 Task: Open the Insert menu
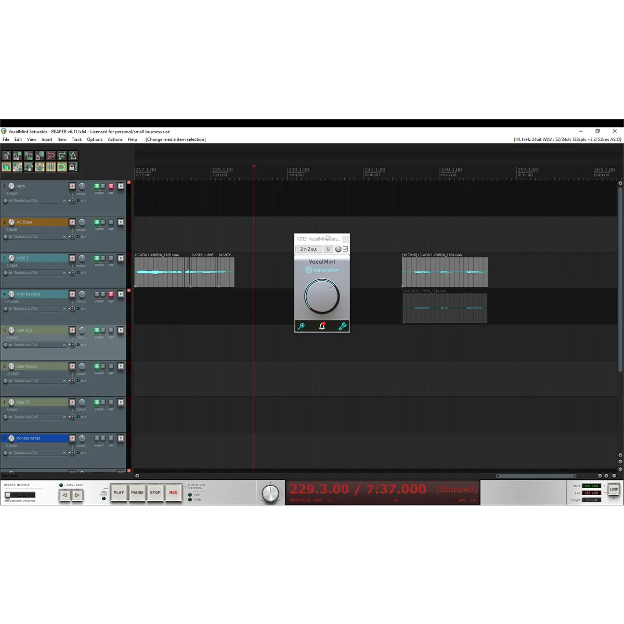tap(47, 139)
